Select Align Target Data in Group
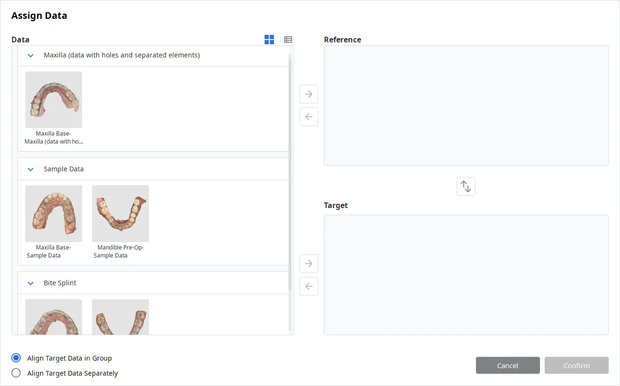The height and width of the screenshot is (386, 620). point(16,358)
